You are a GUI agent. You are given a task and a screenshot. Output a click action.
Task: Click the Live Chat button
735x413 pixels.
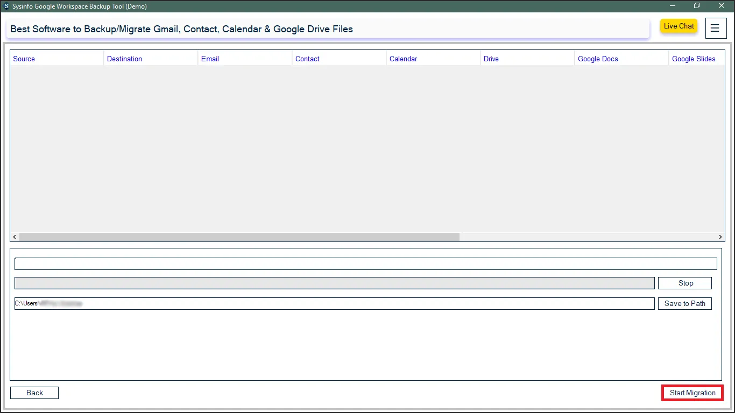pos(679,26)
